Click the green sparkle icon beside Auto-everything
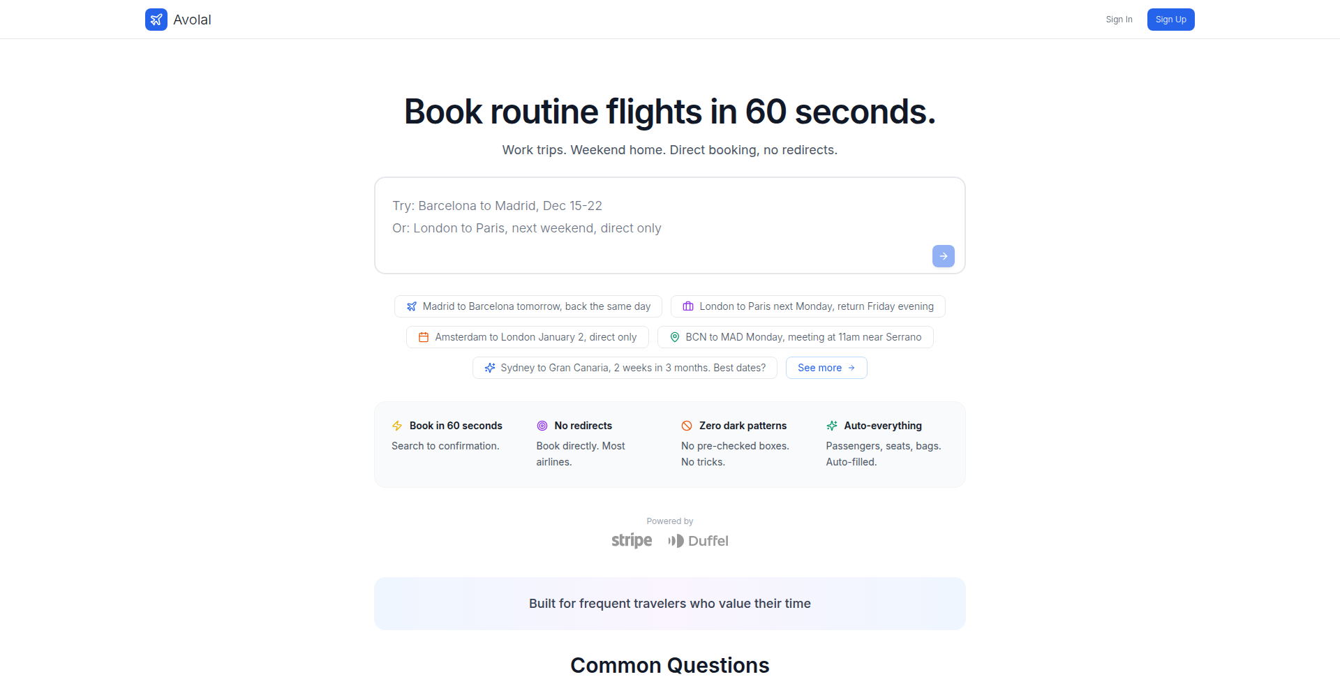 tap(832, 426)
